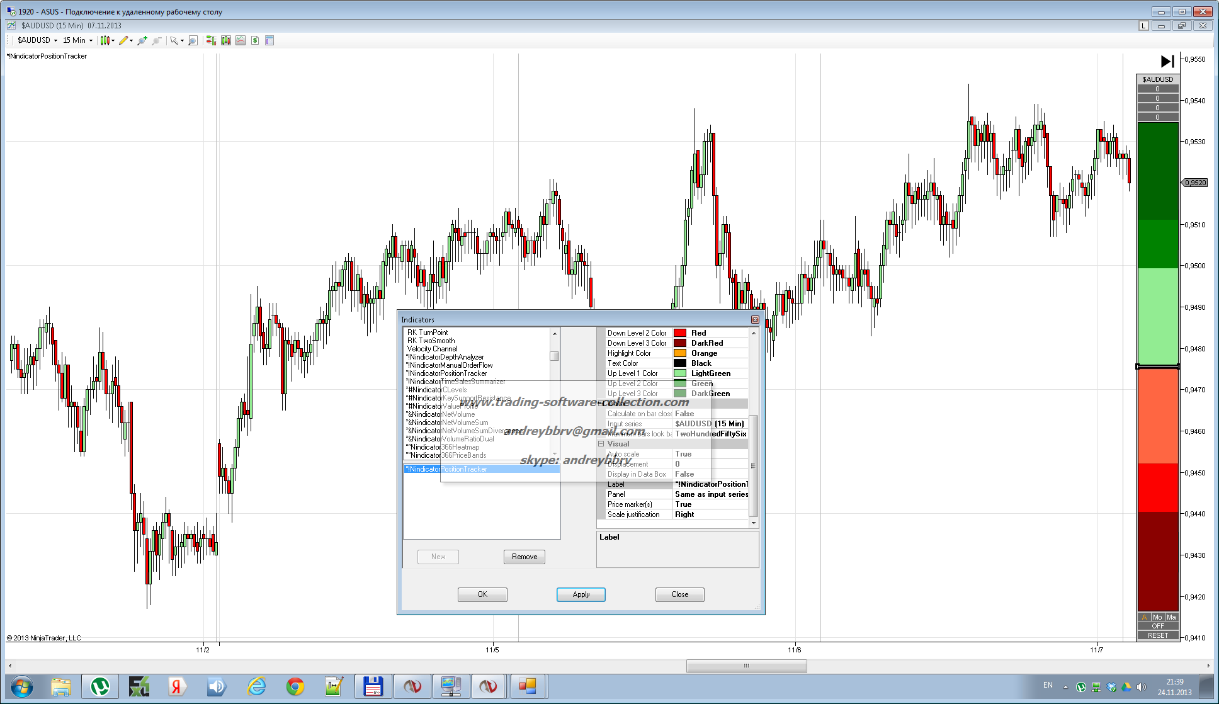Viewport: 1219px width, 704px height.
Task: Open the 15 Min interval dropdown
Action: [x=77, y=40]
